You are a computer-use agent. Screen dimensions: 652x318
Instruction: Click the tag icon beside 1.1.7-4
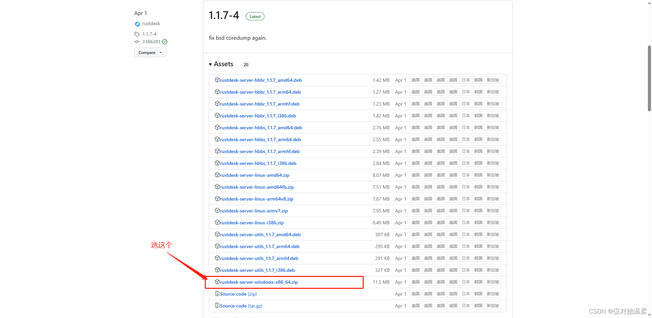[x=137, y=34]
